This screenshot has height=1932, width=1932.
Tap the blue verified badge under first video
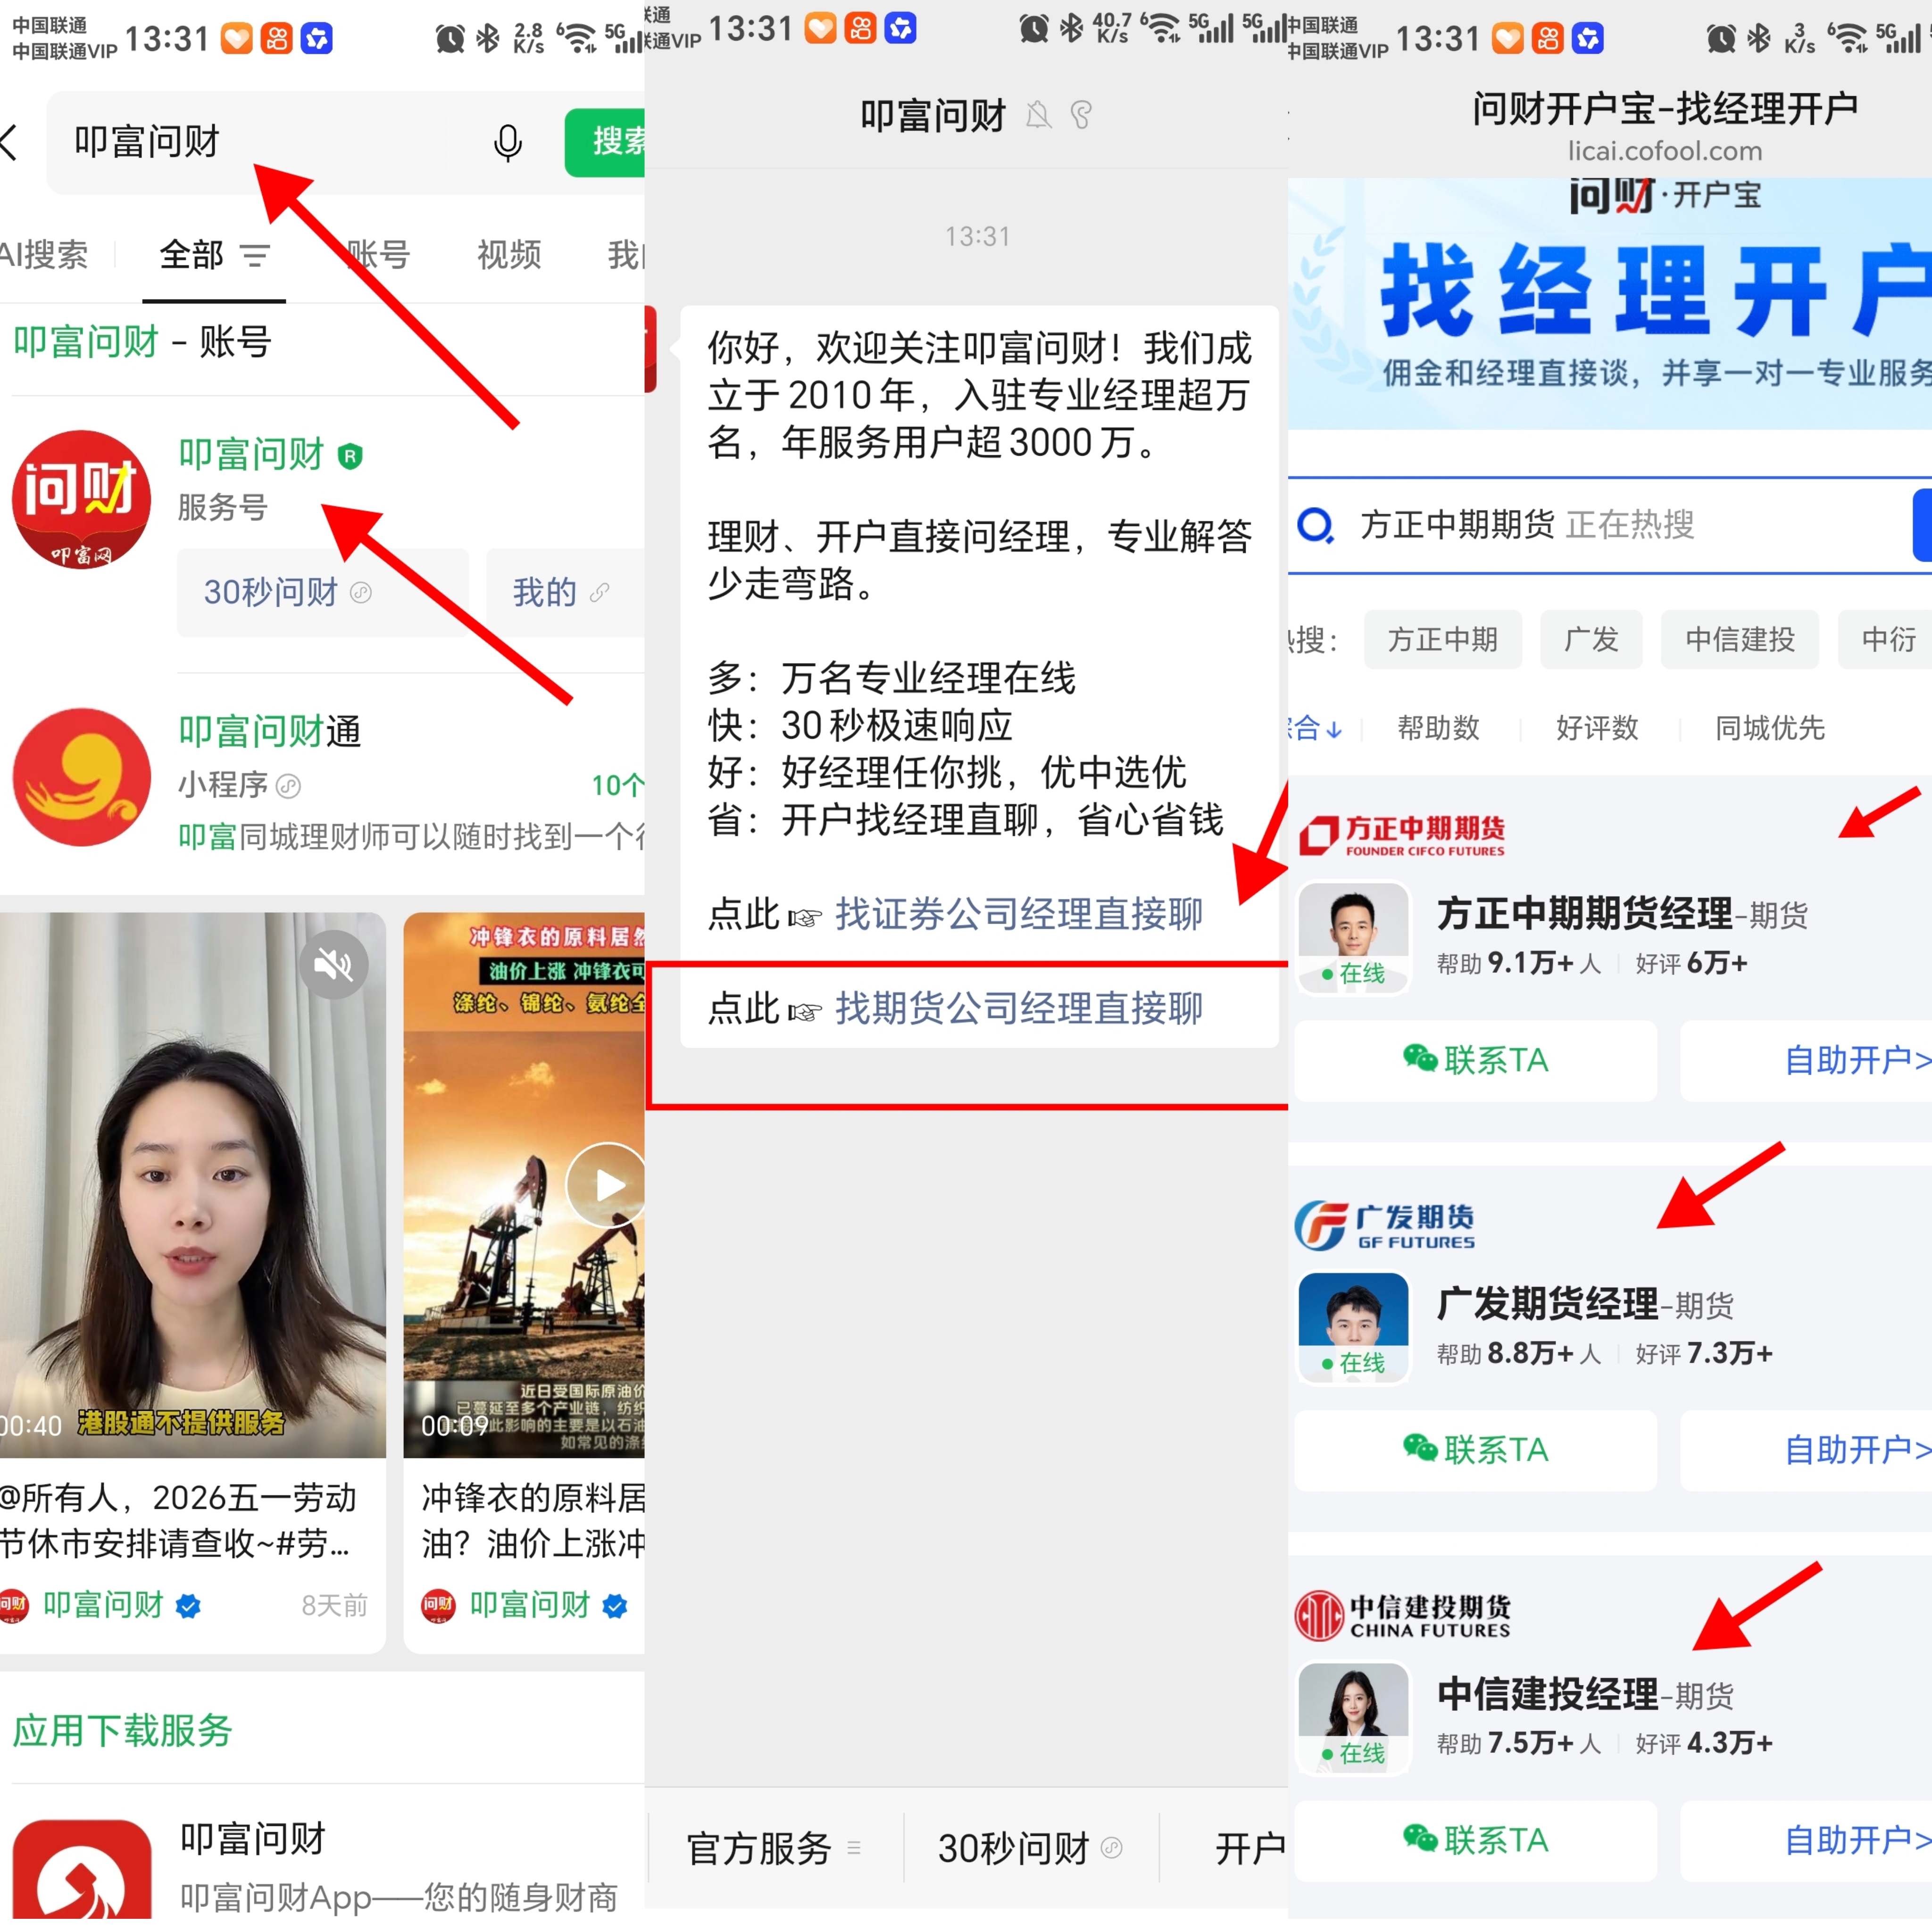point(188,1606)
